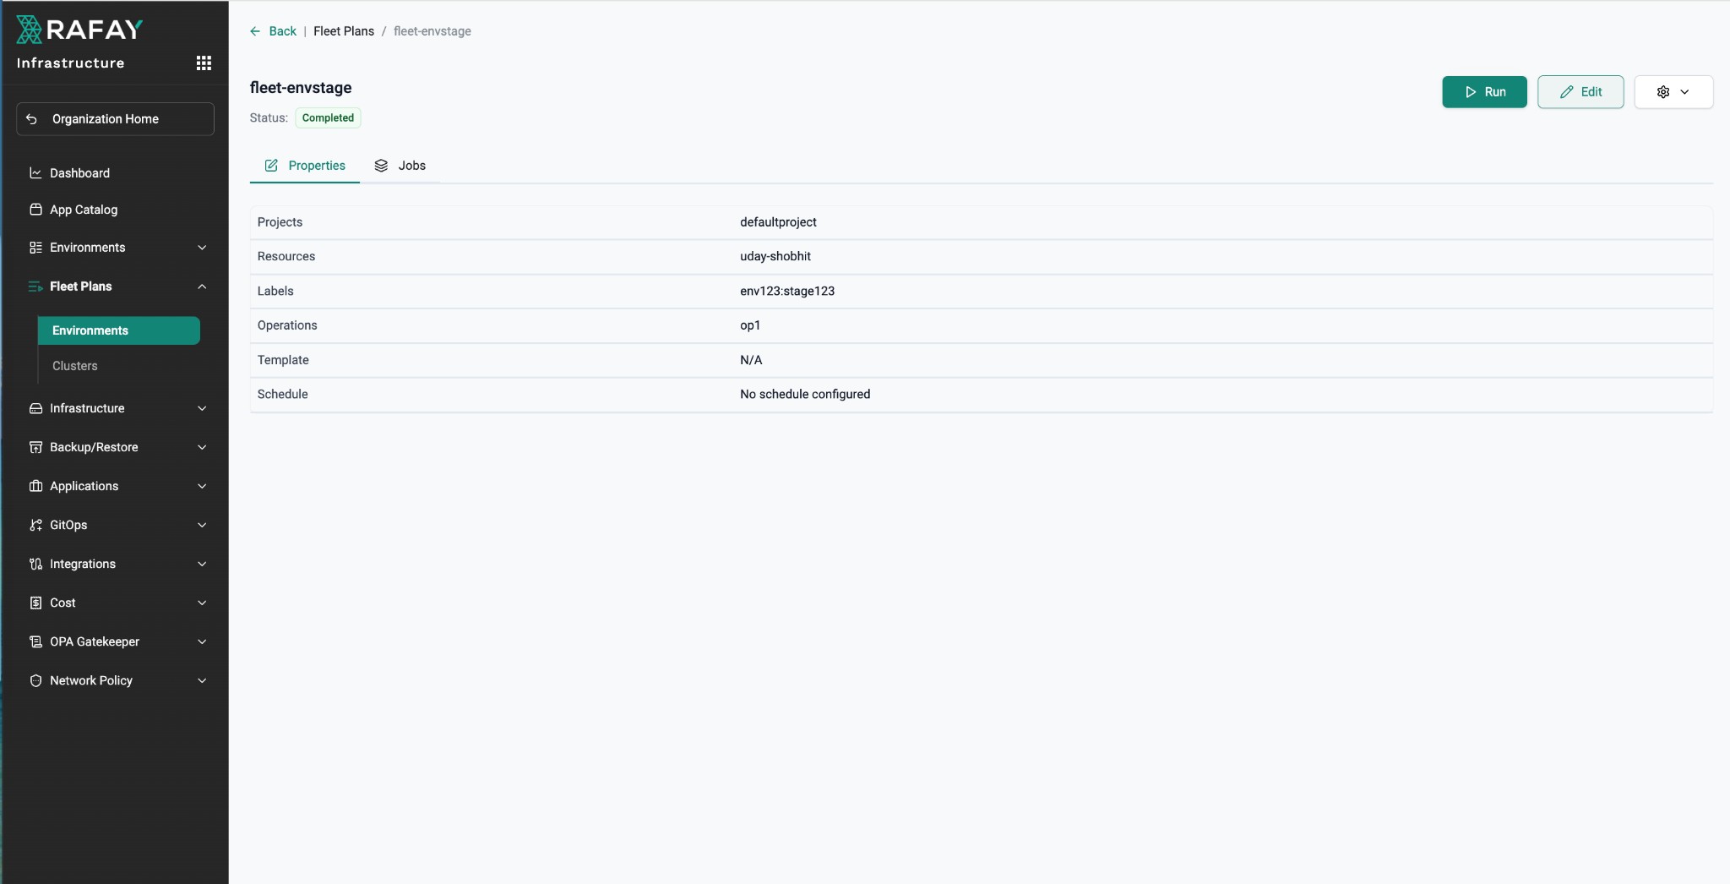The height and width of the screenshot is (884, 1730).
Task: Collapse the Fleet Plans section
Action: pyautogui.click(x=202, y=286)
